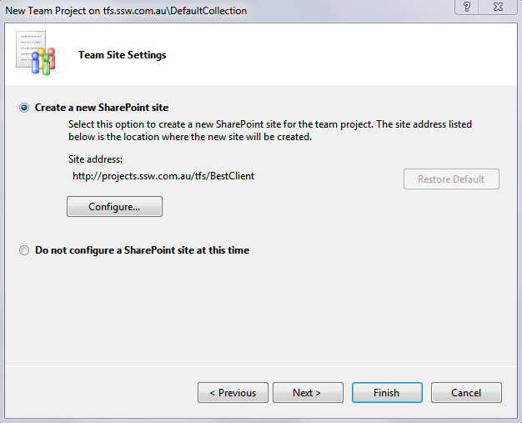522x423 pixels.
Task: Advance using the Next button
Action: (307, 393)
